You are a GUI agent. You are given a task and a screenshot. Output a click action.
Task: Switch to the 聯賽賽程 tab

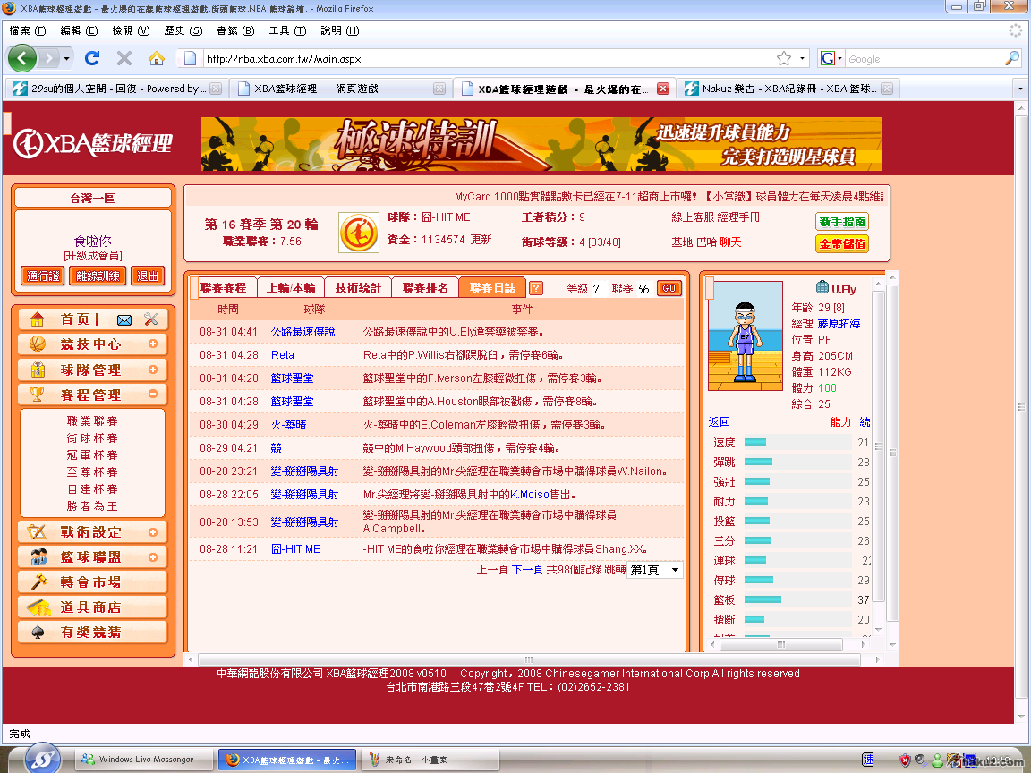point(223,288)
